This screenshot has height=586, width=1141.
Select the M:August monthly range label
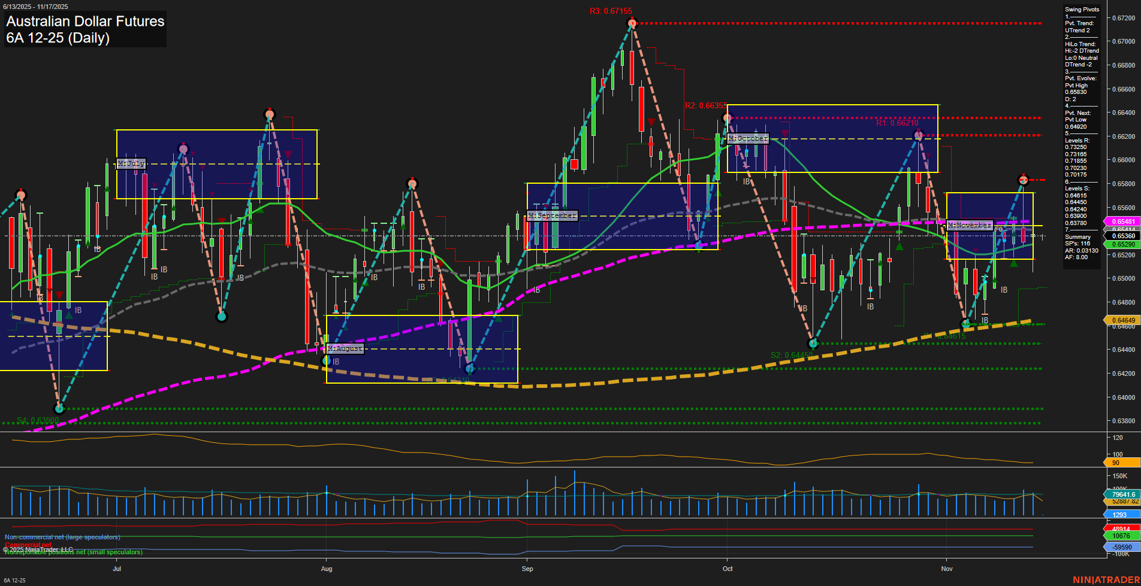click(345, 348)
